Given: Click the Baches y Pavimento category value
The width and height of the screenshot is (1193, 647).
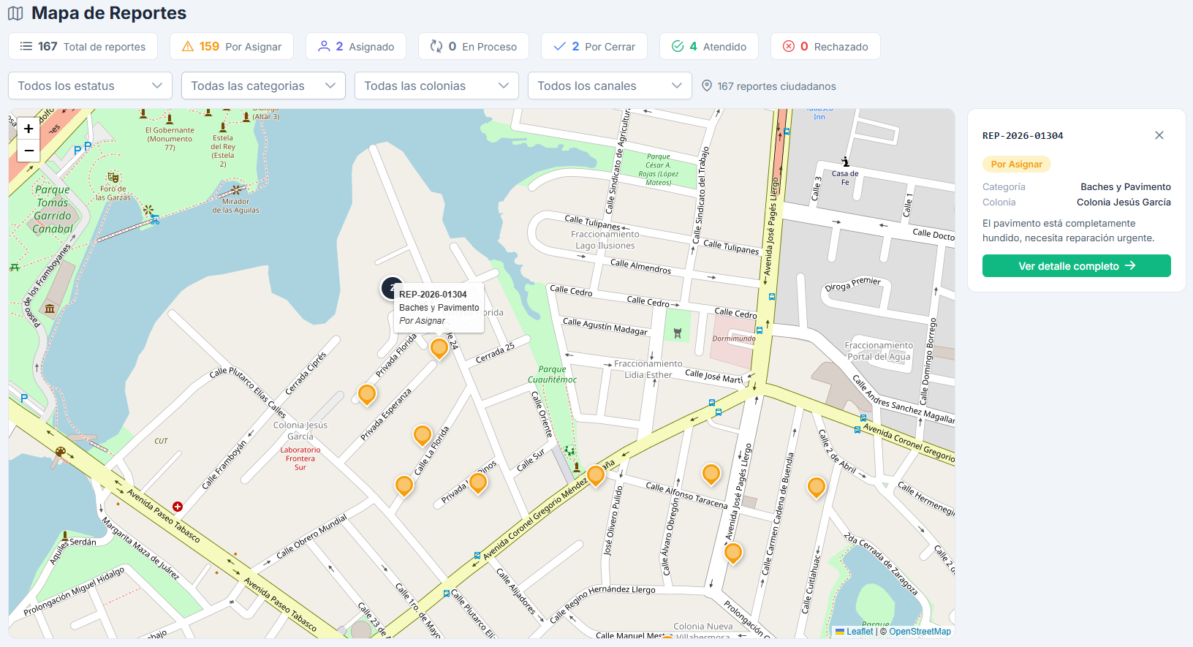Looking at the screenshot, I should 1126,186.
